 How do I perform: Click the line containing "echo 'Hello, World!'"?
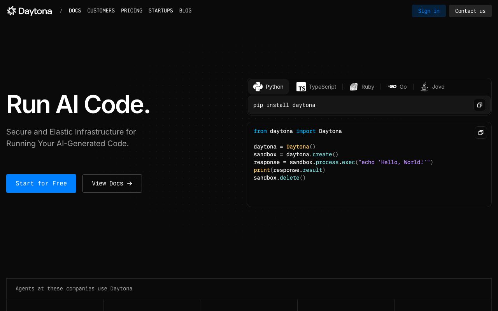point(343,162)
